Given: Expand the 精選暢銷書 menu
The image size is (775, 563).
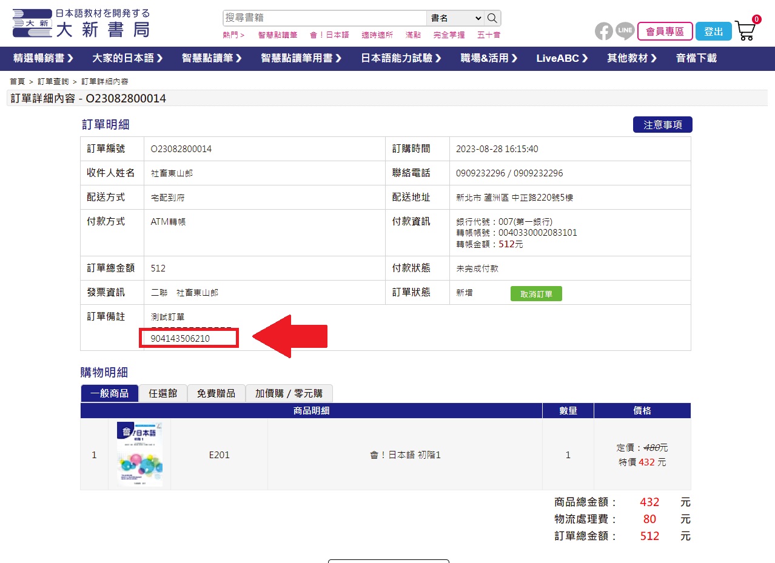Looking at the screenshot, I should coord(44,58).
